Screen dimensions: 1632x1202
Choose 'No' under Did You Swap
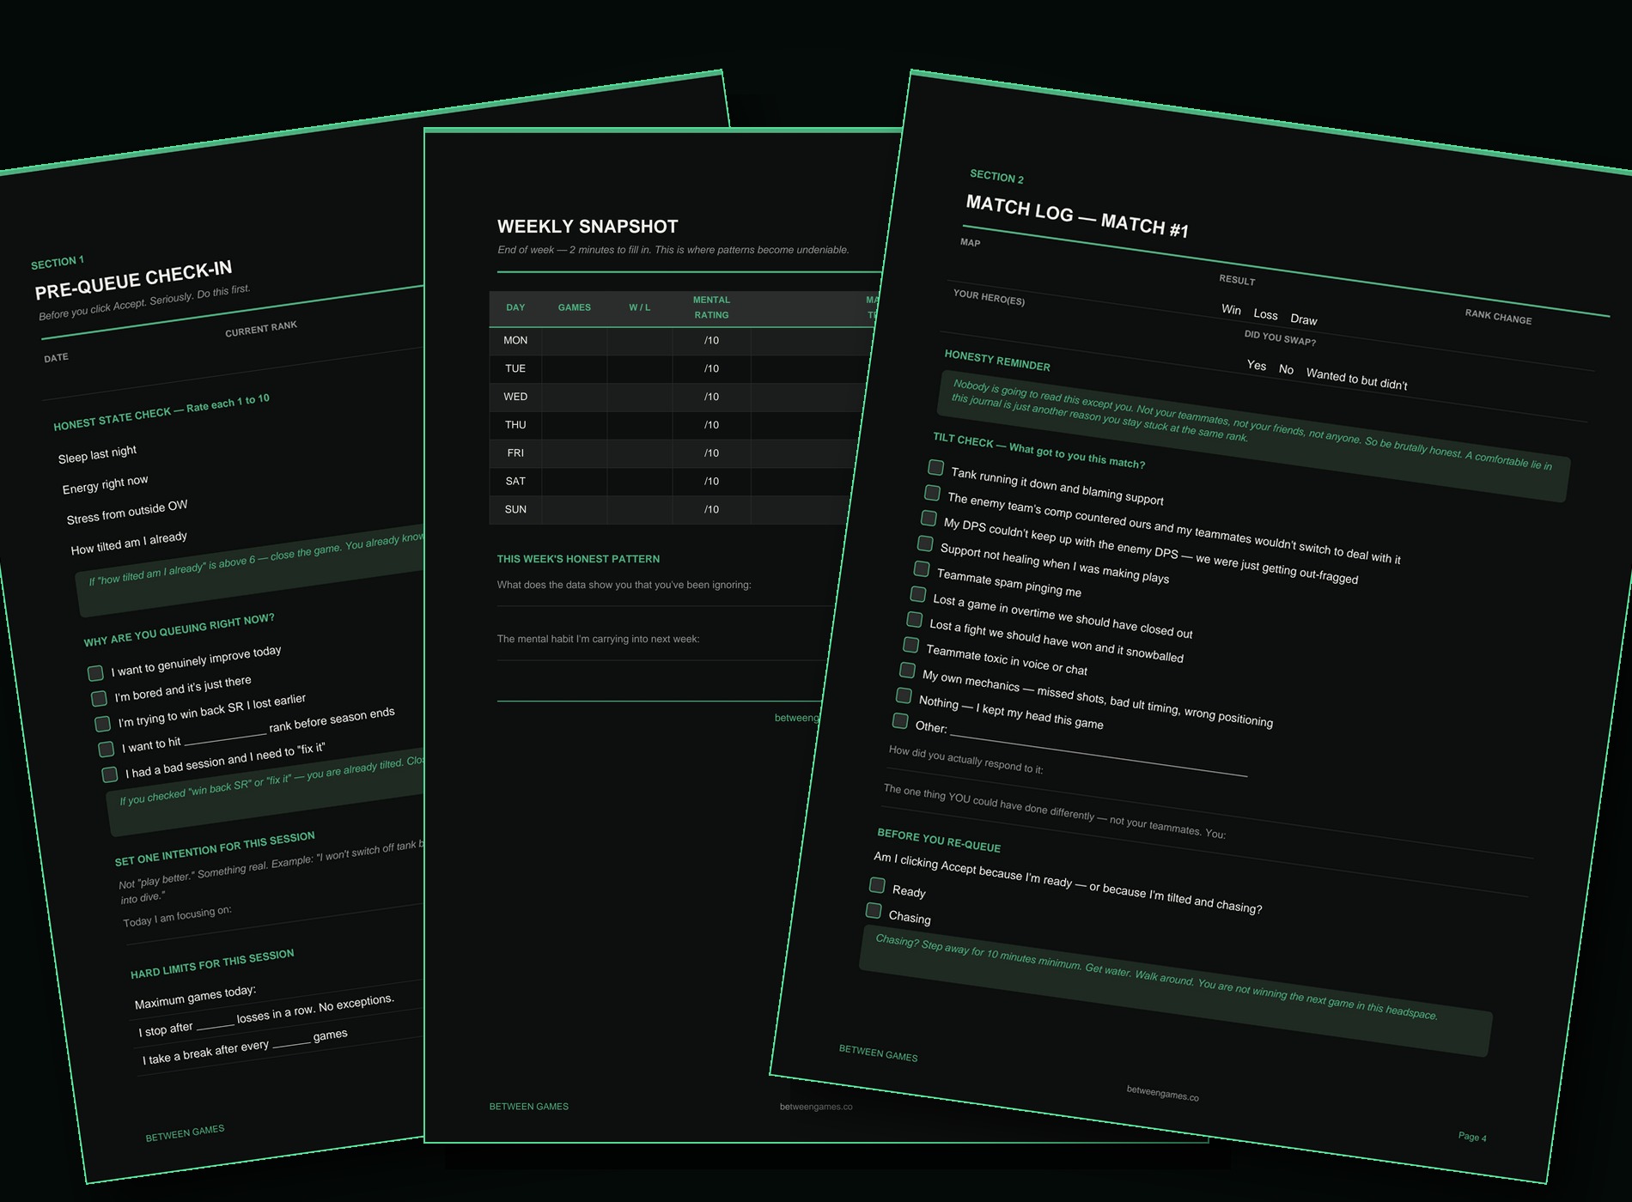coord(1286,369)
